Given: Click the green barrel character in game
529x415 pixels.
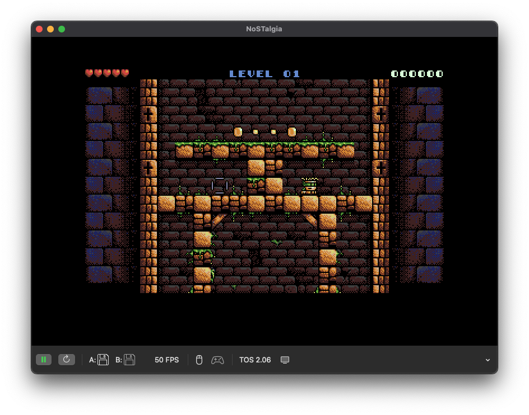Looking at the screenshot, I should click(309, 186).
